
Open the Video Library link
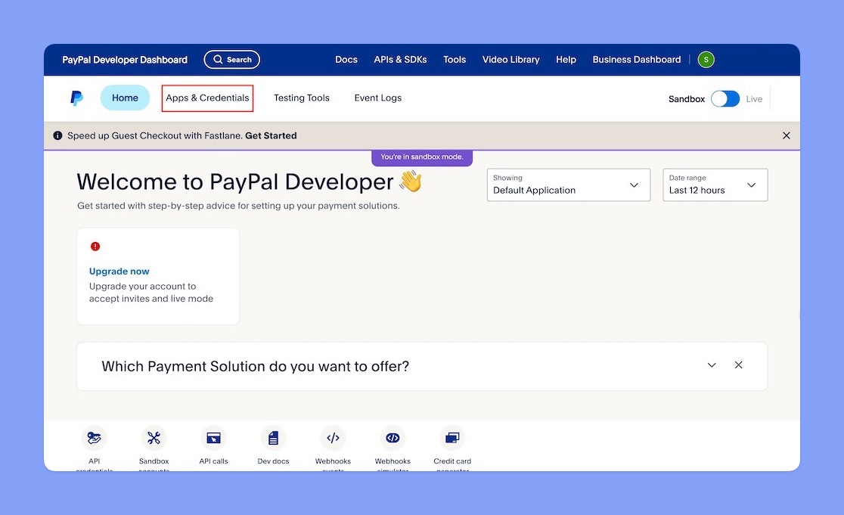510,60
